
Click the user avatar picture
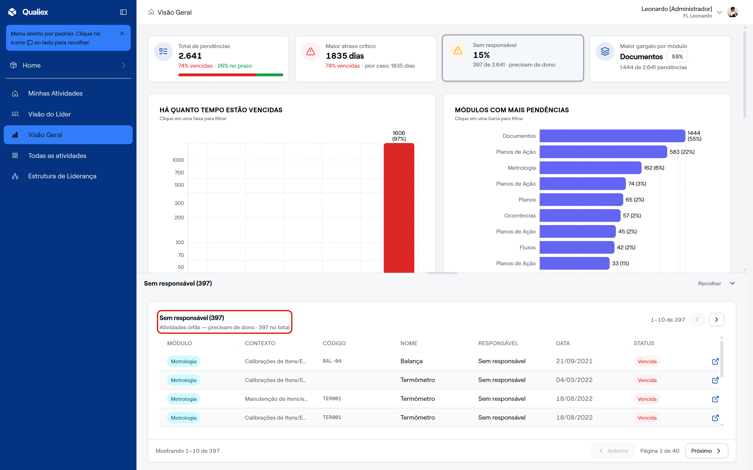click(x=732, y=12)
